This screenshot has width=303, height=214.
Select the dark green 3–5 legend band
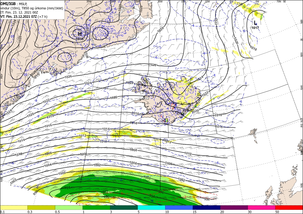click(124, 207)
